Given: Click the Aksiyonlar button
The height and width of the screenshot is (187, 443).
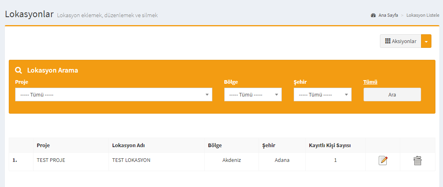Looking at the screenshot, I should [x=401, y=41].
